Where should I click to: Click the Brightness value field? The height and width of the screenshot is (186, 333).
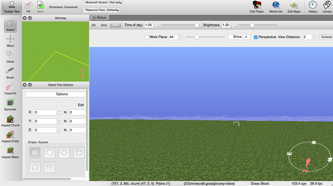[226, 25]
